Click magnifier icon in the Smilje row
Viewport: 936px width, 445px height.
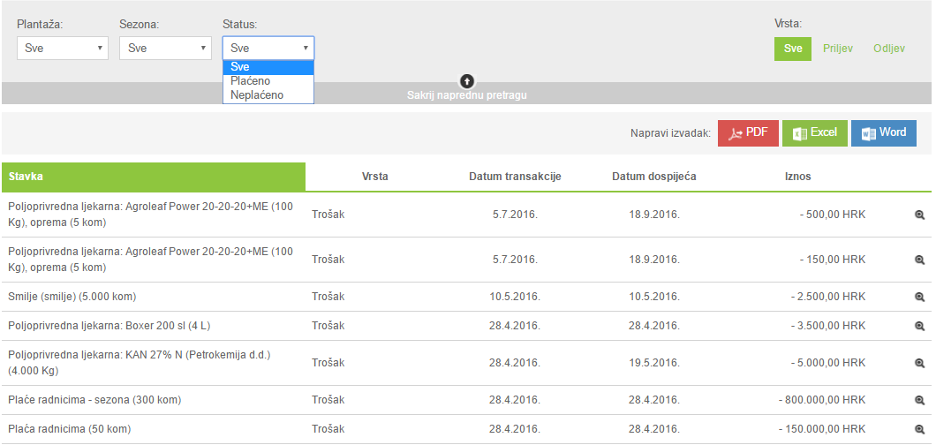pos(919,298)
